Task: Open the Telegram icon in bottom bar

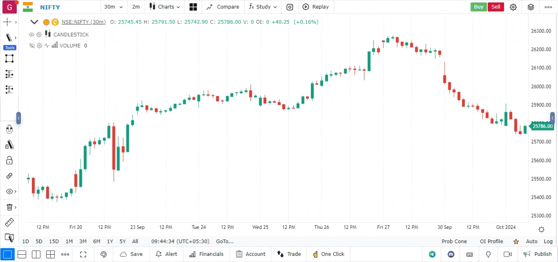Action: point(432,254)
